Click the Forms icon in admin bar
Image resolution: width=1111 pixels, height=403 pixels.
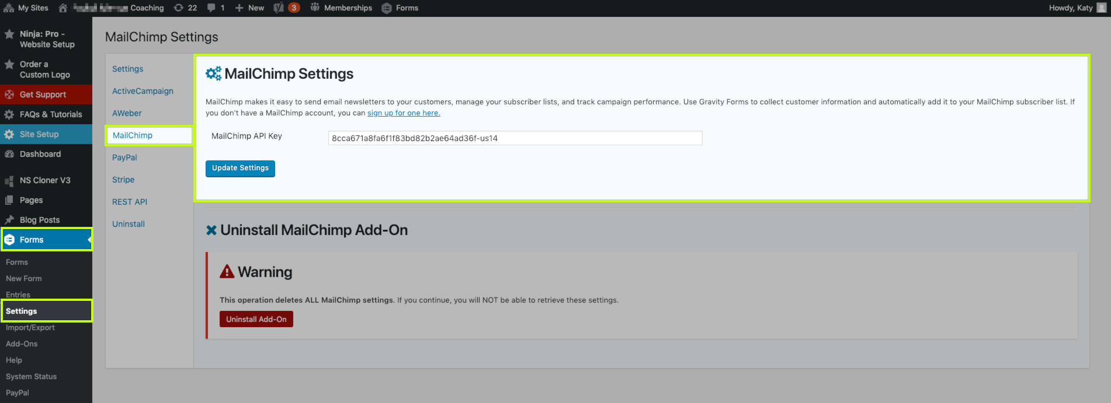click(387, 8)
